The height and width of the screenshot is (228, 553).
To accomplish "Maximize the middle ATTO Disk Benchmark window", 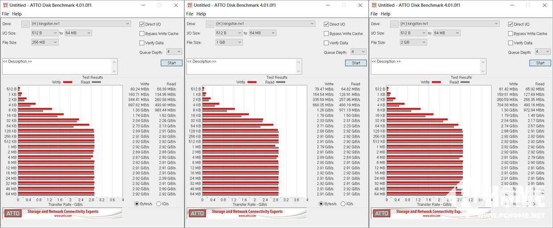I will [x=343, y=5].
